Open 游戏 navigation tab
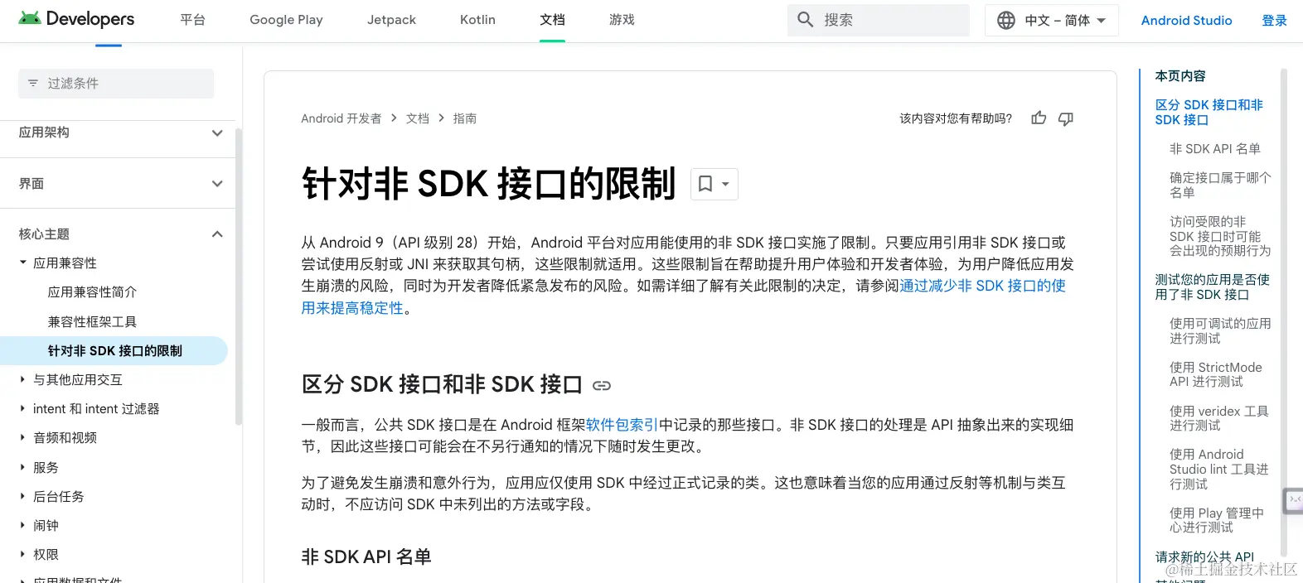 pos(622,20)
